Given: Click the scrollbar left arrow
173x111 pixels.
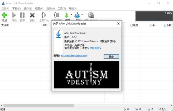Looking at the screenshot, I should pos(1,105).
